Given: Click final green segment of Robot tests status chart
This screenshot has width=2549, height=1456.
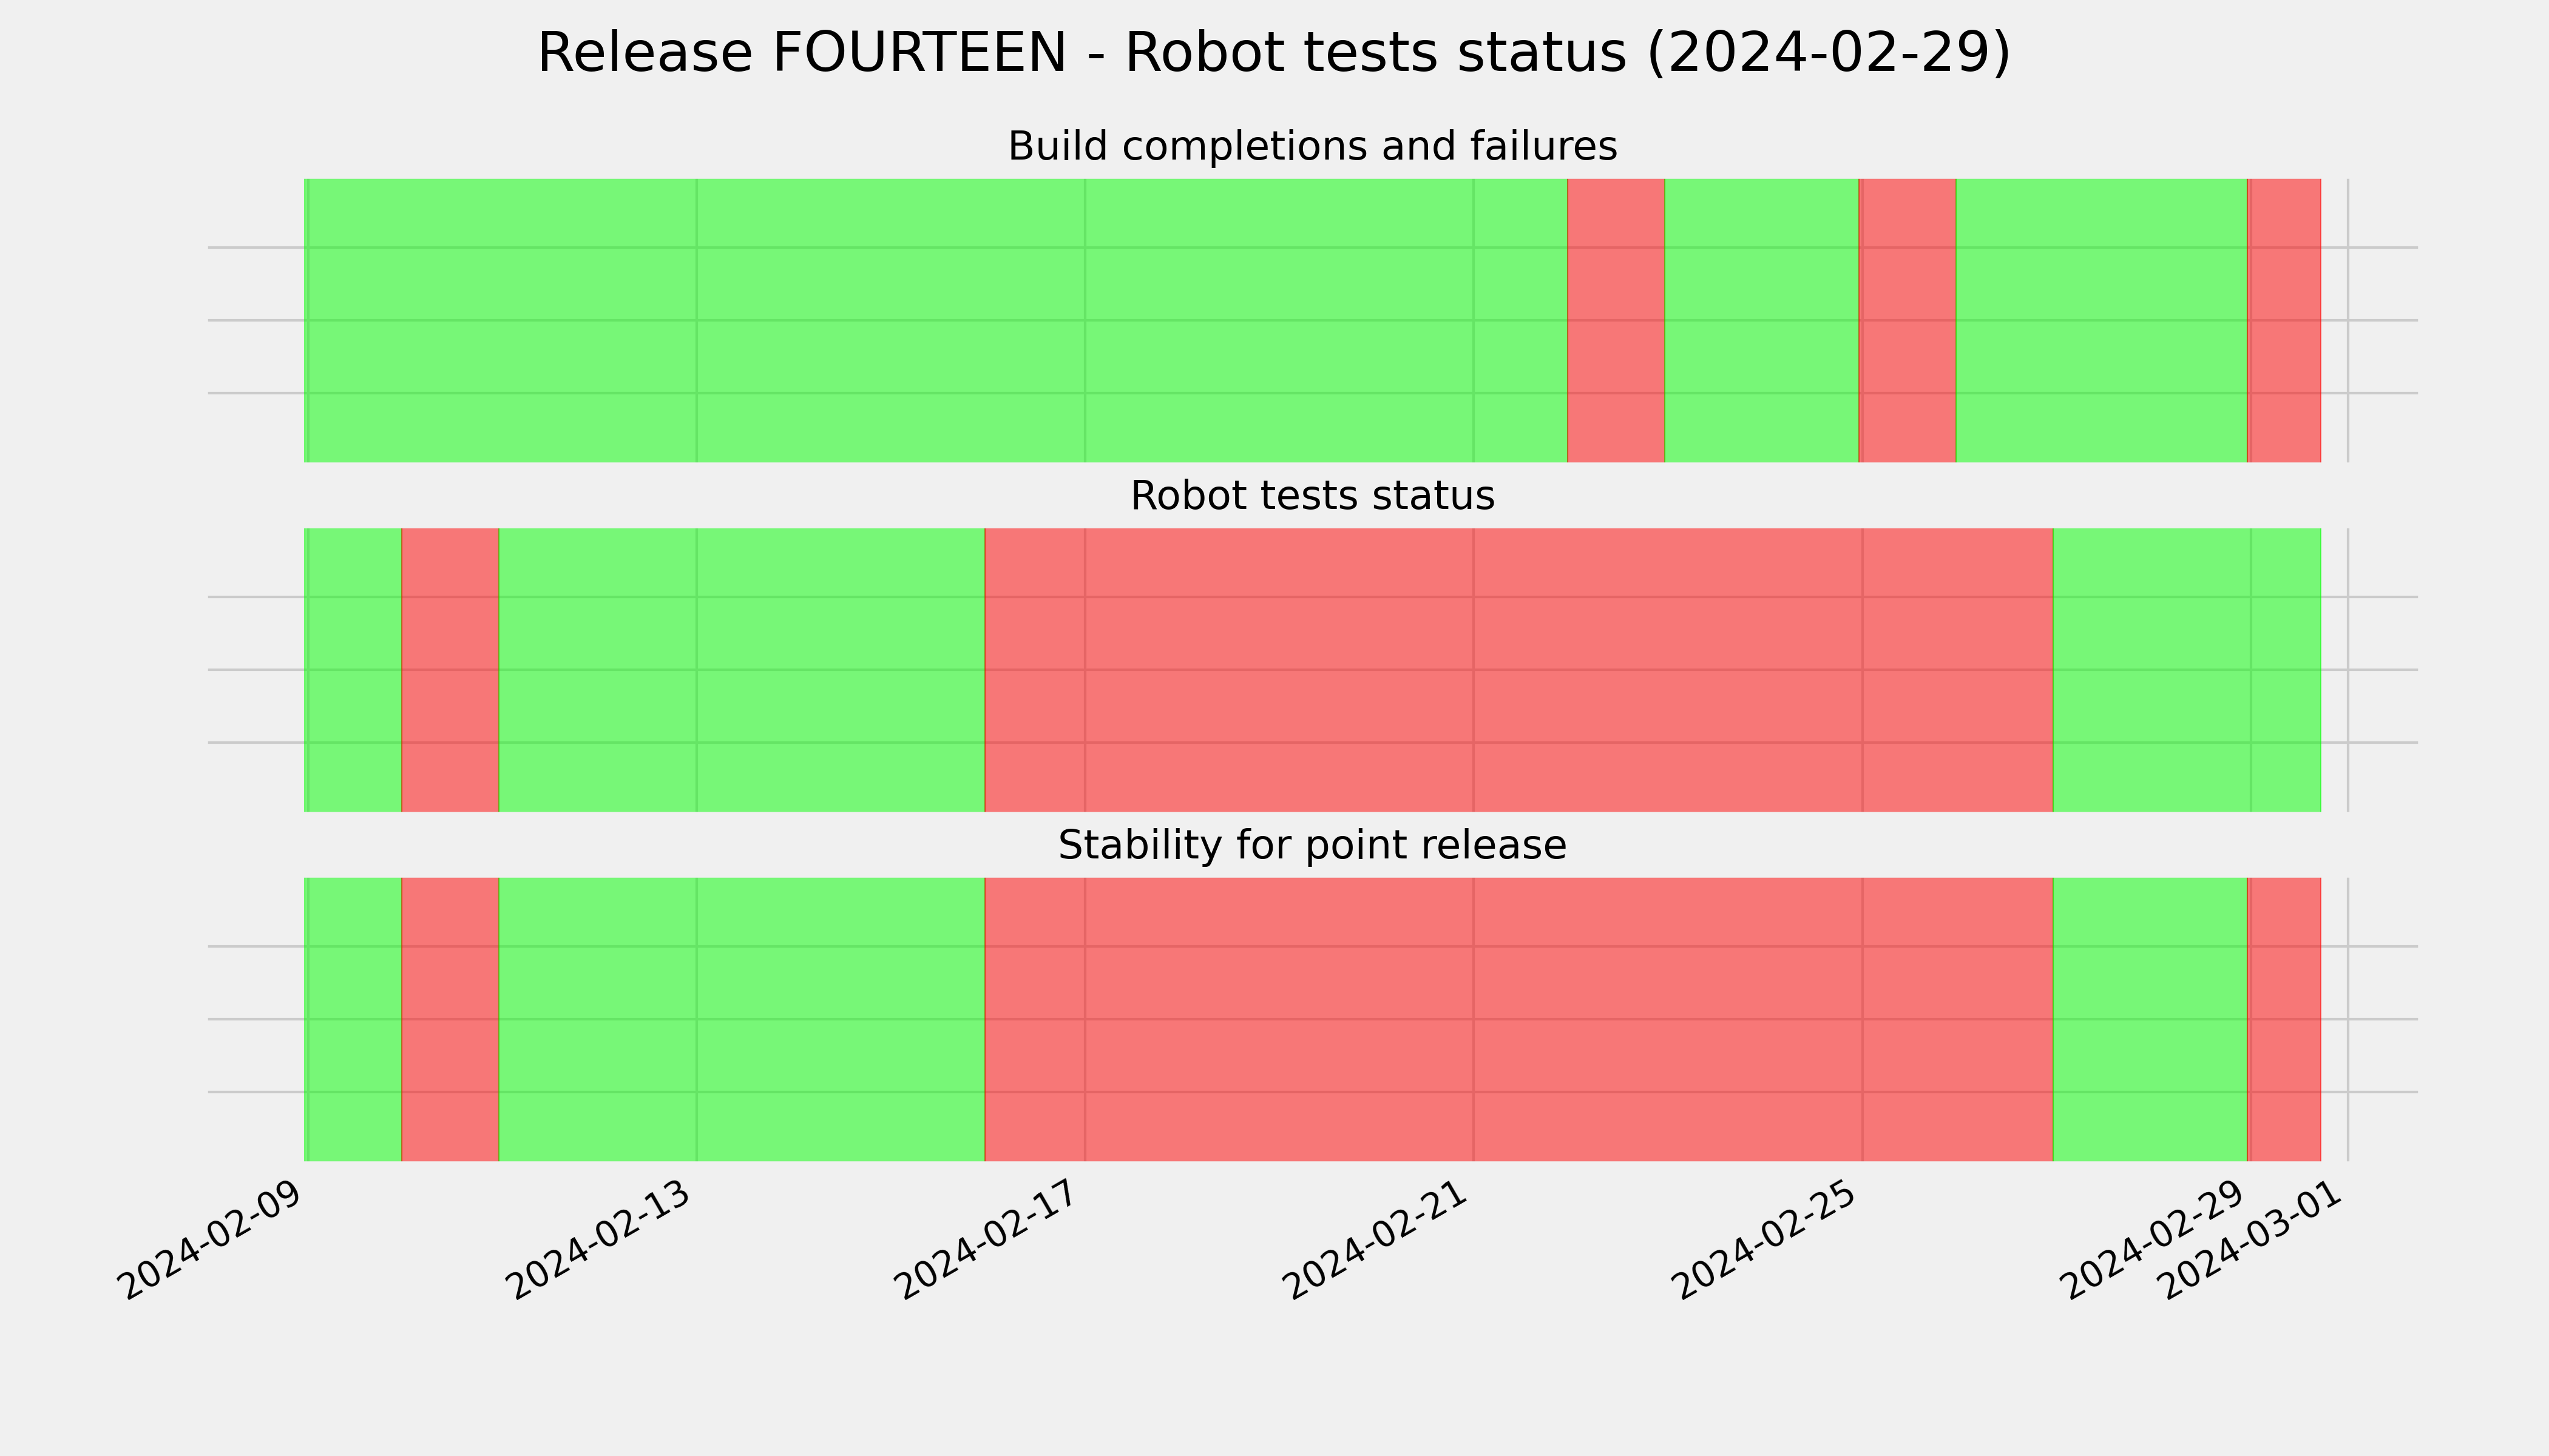Looking at the screenshot, I should click(2187, 670).
